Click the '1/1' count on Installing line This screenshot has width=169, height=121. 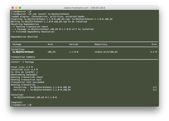(155, 87)
